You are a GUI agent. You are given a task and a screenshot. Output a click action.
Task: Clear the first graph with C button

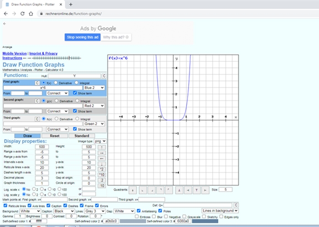(37, 83)
